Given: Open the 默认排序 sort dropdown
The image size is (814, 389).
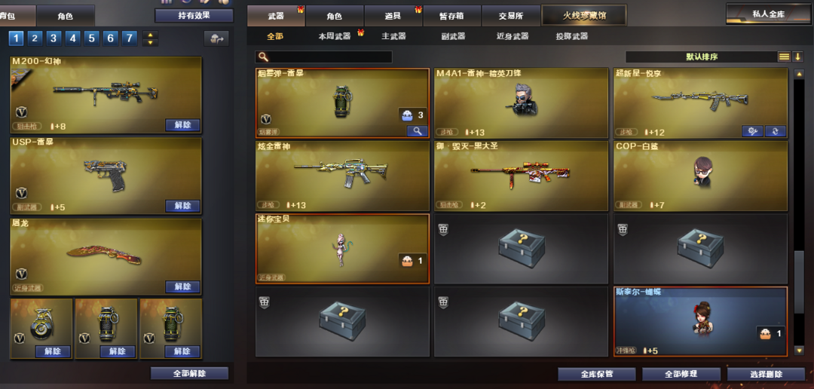Looking at the screenshot, I should tap(702, 57).
